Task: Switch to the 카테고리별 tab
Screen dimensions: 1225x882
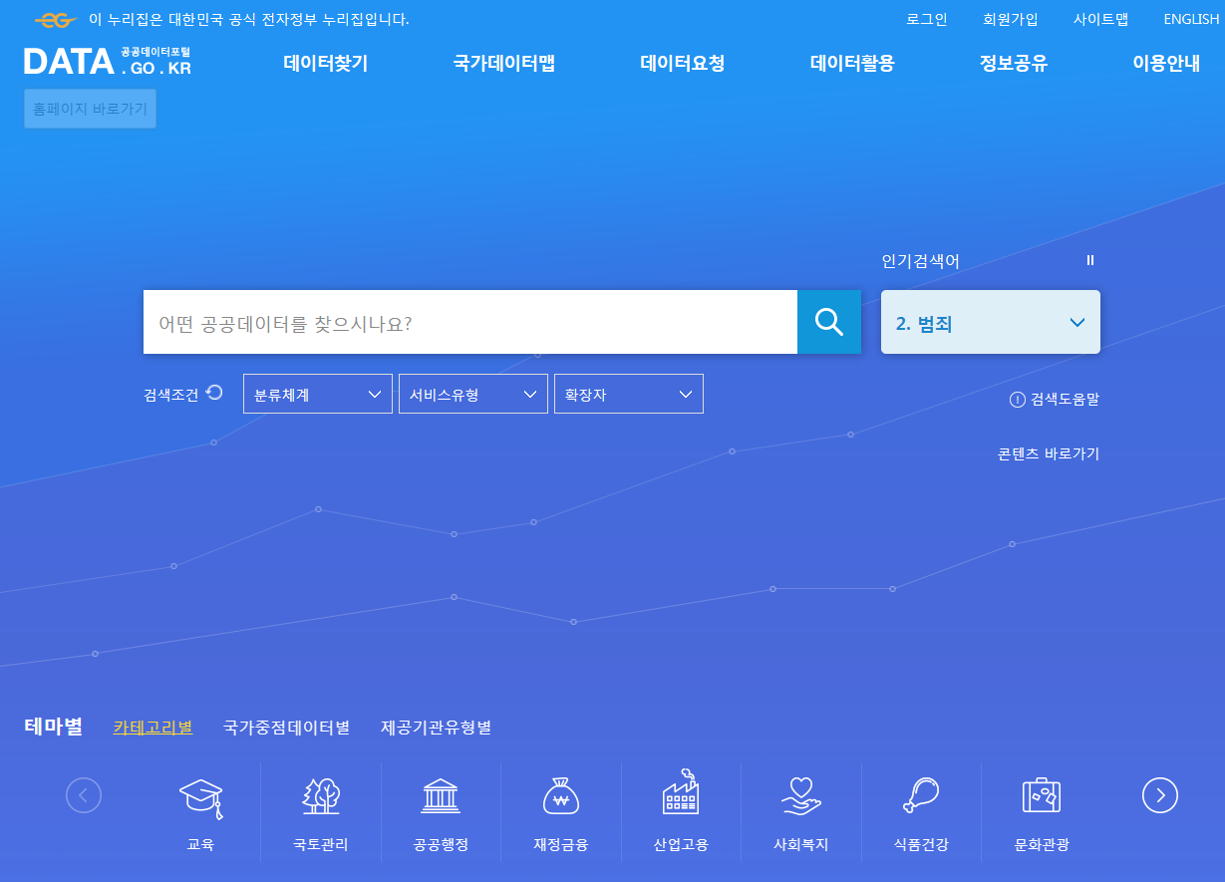Action: click(153, 728)
